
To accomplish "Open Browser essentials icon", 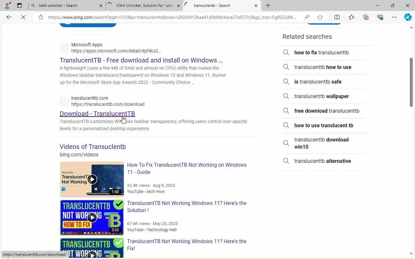I will tap(380, 17).
